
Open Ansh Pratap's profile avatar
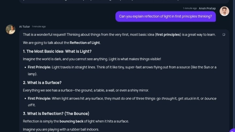[x=224, y=11]
